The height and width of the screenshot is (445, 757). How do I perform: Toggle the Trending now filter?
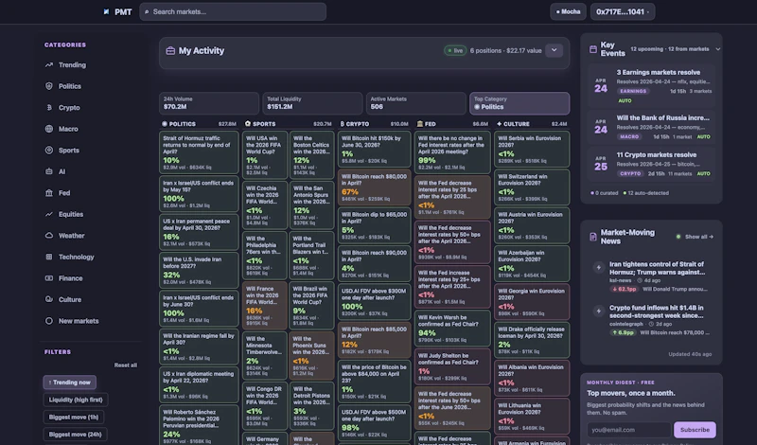pos(69,383)
